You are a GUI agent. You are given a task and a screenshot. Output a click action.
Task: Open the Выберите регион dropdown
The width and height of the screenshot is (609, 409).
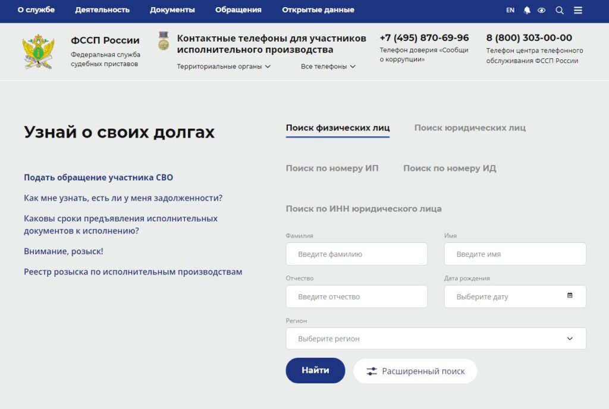(x=436, y=339)
